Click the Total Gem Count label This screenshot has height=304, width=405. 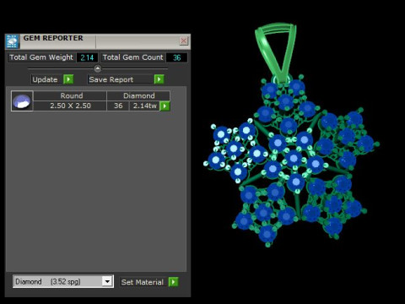tap(132, 57)
